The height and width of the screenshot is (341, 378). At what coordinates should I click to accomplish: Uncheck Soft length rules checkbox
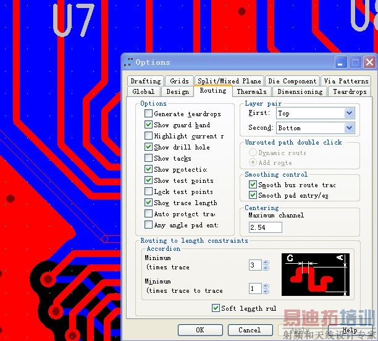coord(216,308)
